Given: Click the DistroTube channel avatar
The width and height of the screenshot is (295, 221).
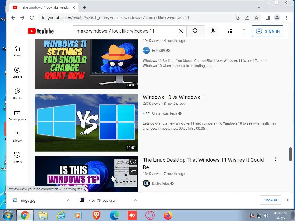Looking at the screenshot, I should [146, 183].
